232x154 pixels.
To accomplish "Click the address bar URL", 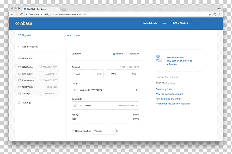I will click(x=69, y=15).
